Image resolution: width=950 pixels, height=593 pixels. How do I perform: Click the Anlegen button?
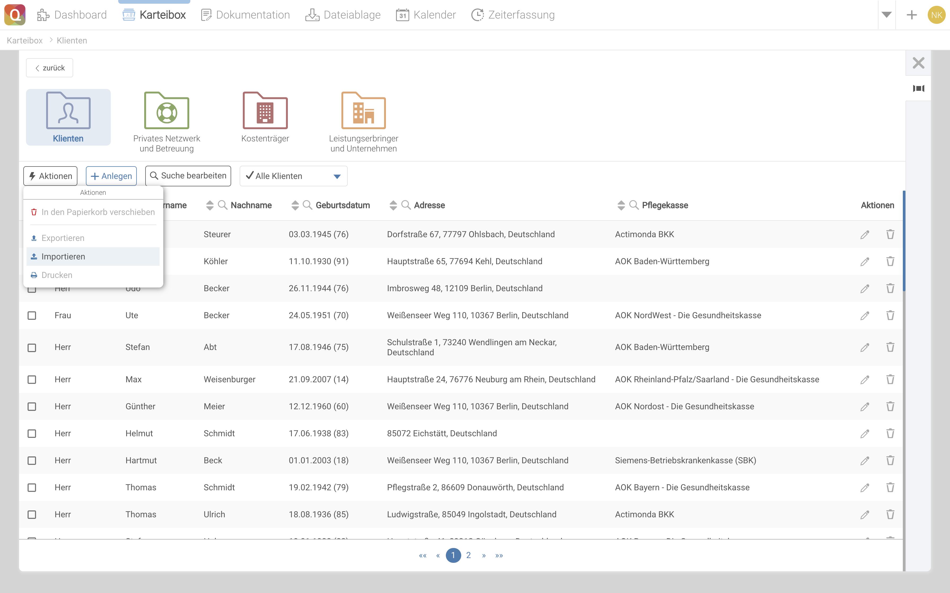click(x=111, y=176)
